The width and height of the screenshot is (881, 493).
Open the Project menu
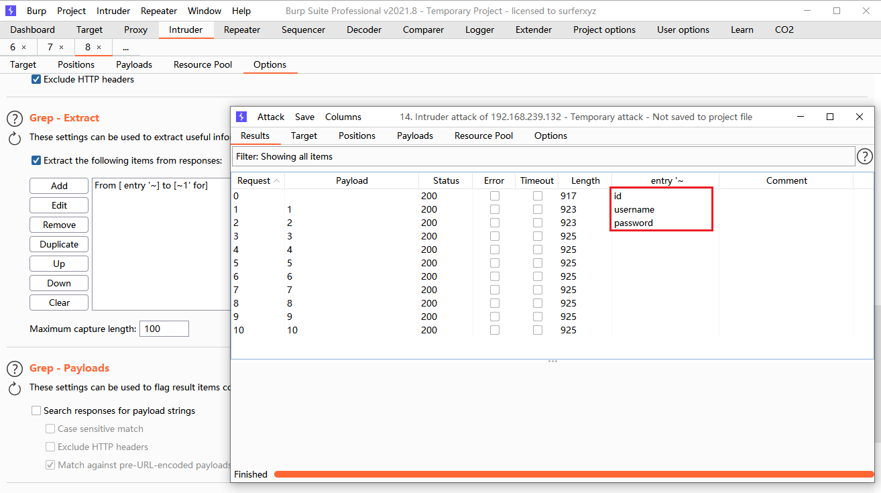point(72,11)
